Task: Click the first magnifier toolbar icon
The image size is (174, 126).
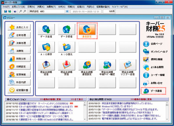Action: tap(20, 11)
